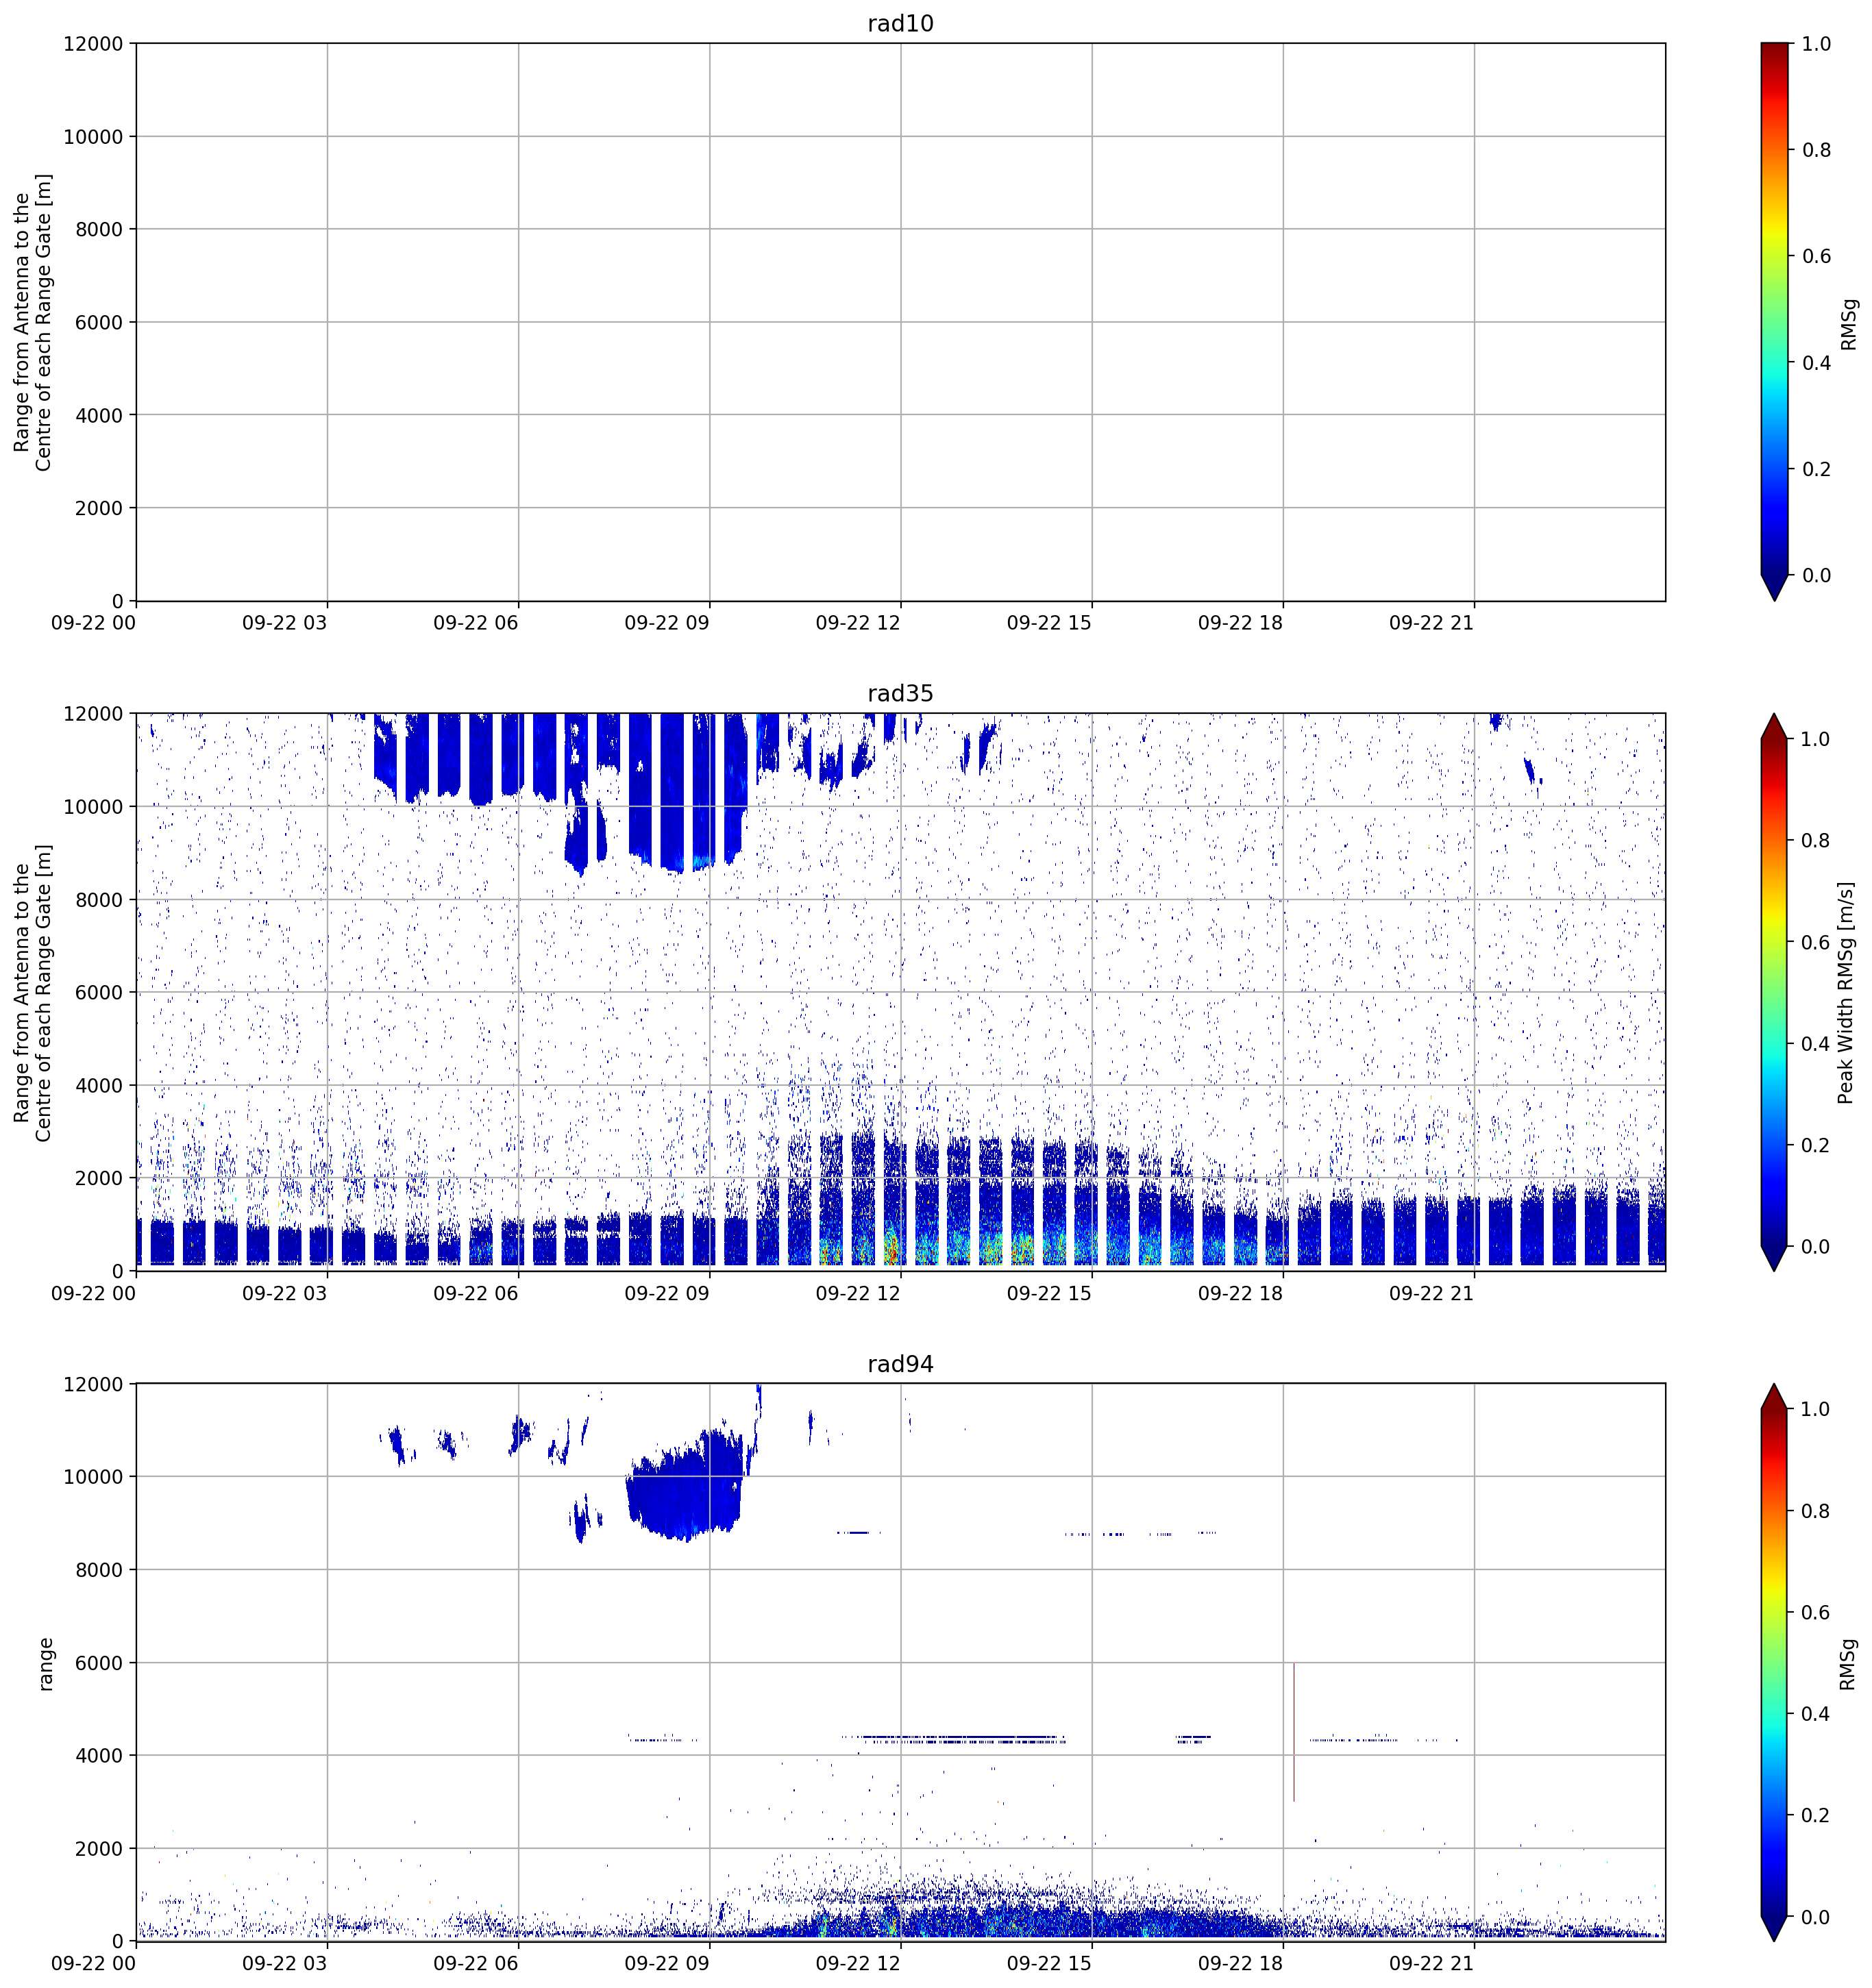Click the 6000 y-tick on rad10

click(99, 323)
